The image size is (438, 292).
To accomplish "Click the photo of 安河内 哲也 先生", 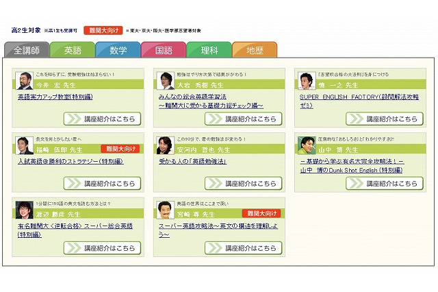I will [x=166, y=145].
